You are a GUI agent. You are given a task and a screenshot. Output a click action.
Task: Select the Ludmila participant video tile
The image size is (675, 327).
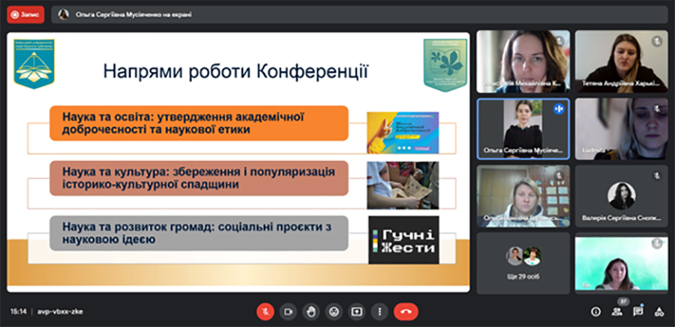tap(622, 129)
